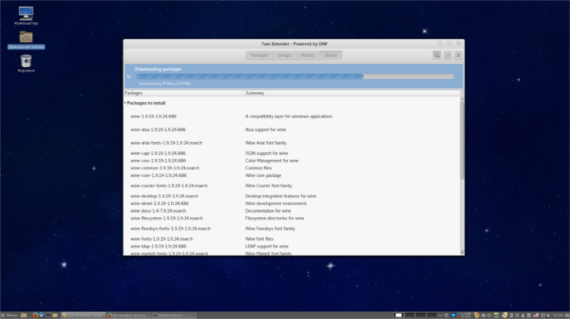Select row wine-core-1.9.19-1.fc24.i686
The image size is (570, 319).
tap(292, 175)
